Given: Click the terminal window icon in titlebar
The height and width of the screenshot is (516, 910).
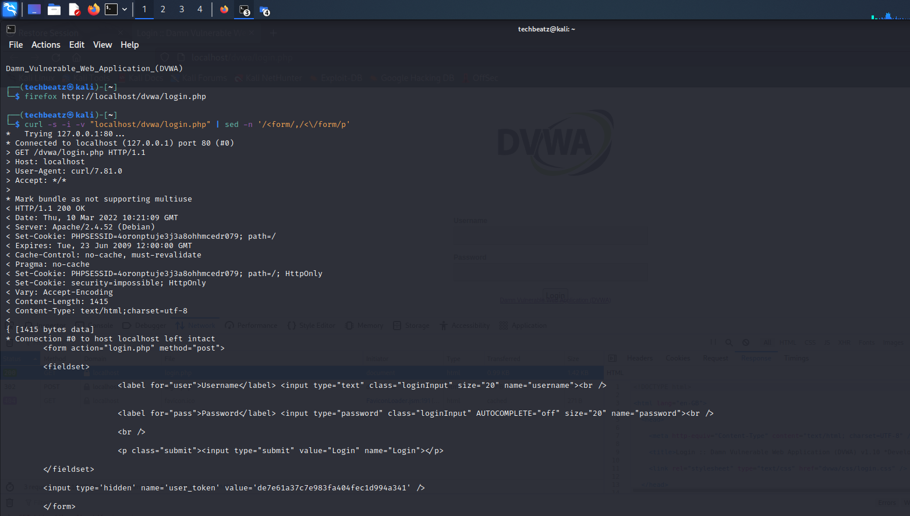Looking at the screenshot, I should click(10, 29).
